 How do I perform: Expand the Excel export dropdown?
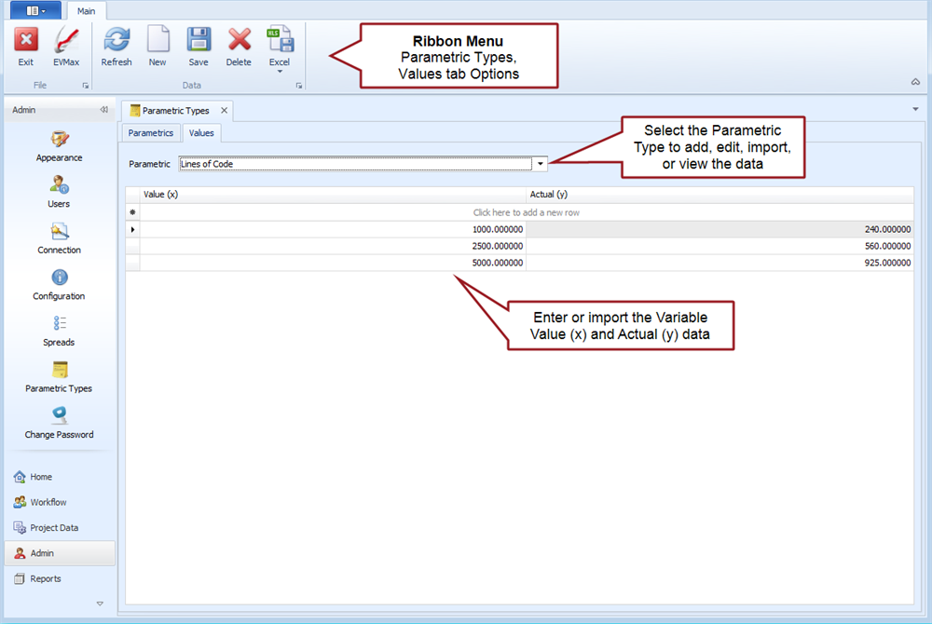[280, 71]
